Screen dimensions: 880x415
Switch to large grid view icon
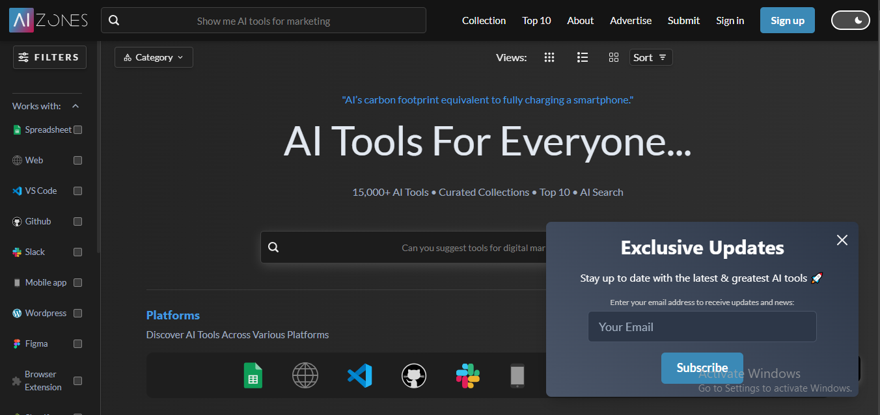click(x=614, y=57)
